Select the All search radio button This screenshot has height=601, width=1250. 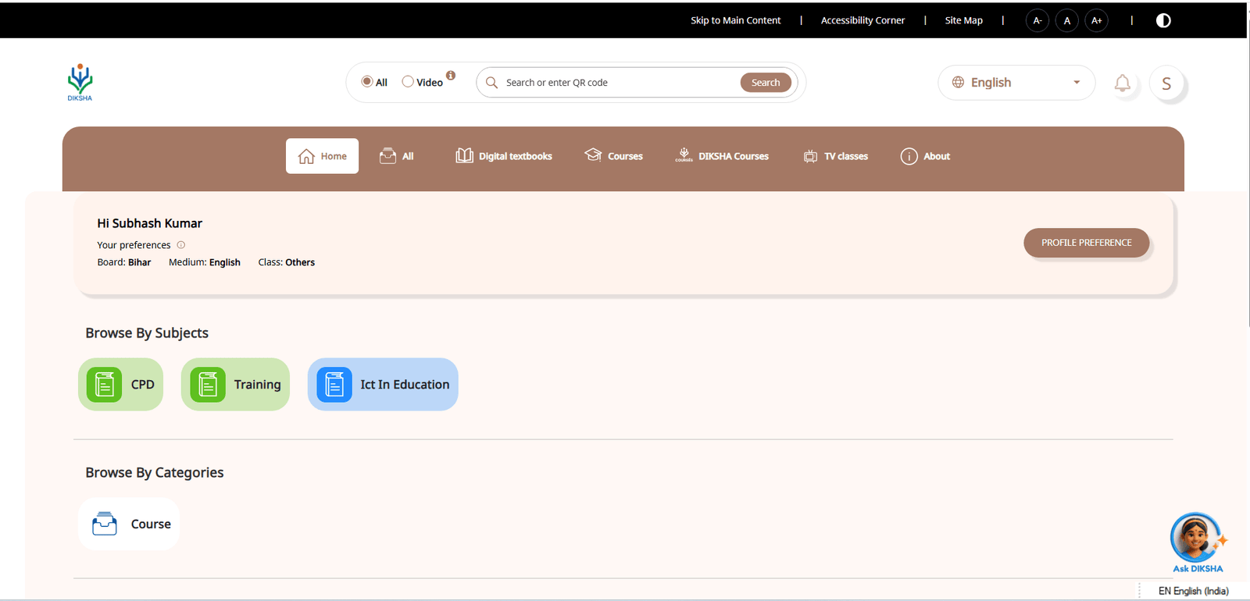click(366, 81)
